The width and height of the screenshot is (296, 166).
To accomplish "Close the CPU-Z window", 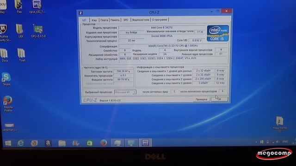I will [x=227, y=11].
